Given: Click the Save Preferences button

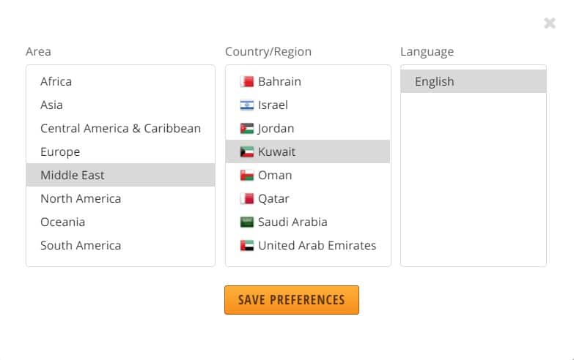Looking at the screenshot, I should (292, 300).
